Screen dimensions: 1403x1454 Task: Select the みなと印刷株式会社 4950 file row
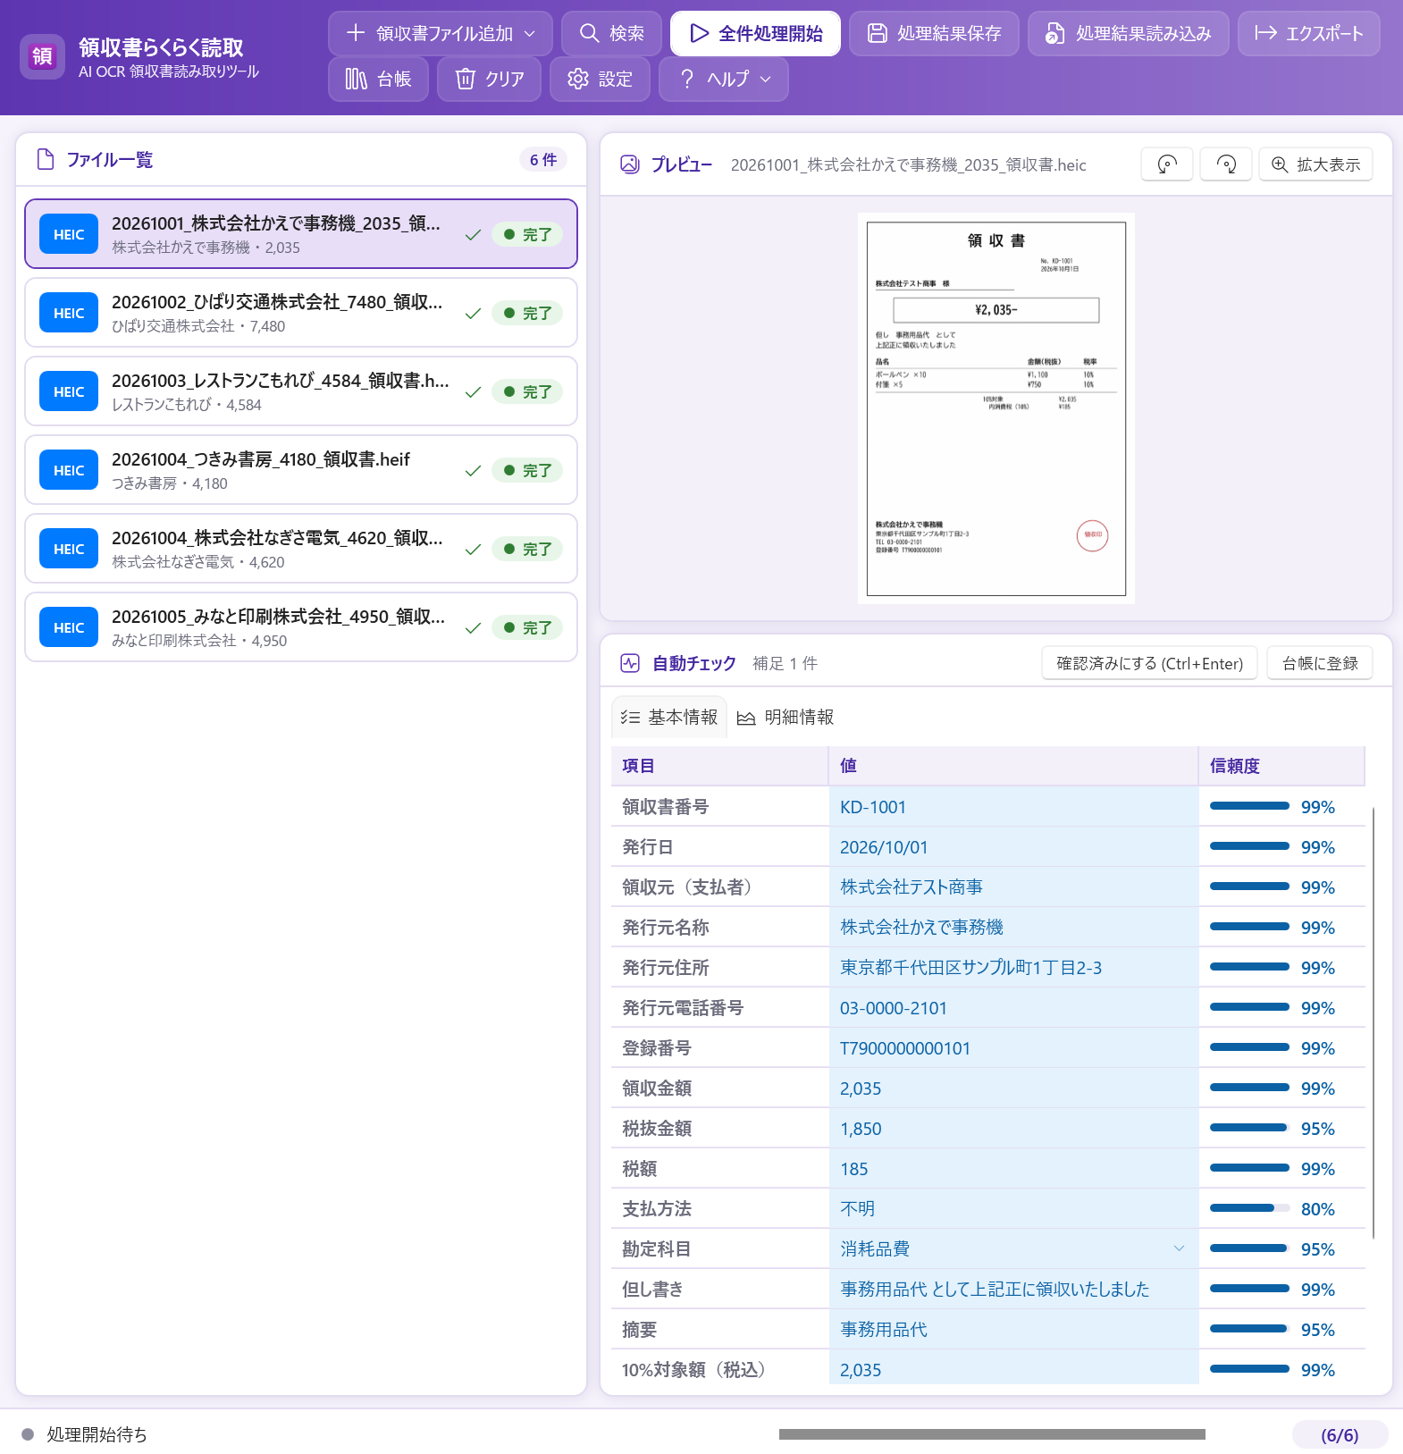click(x=301, y=627)
